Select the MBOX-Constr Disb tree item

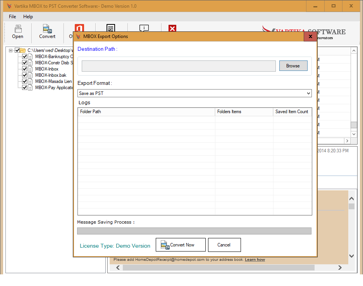(54, 63)
